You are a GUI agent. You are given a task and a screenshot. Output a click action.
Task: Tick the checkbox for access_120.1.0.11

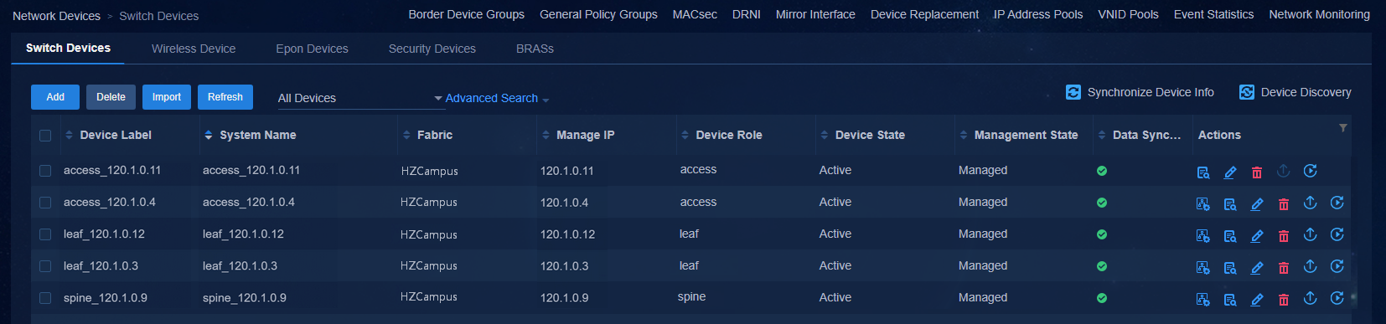pyautogui.click(x=45, y=171)
